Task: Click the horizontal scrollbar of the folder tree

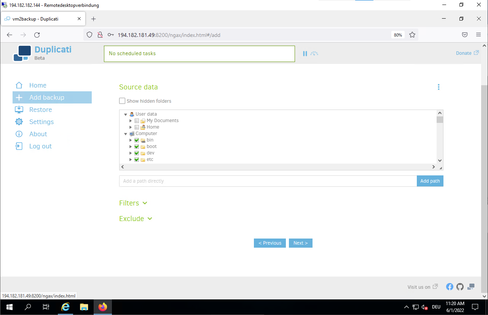Action: [278, 167]
